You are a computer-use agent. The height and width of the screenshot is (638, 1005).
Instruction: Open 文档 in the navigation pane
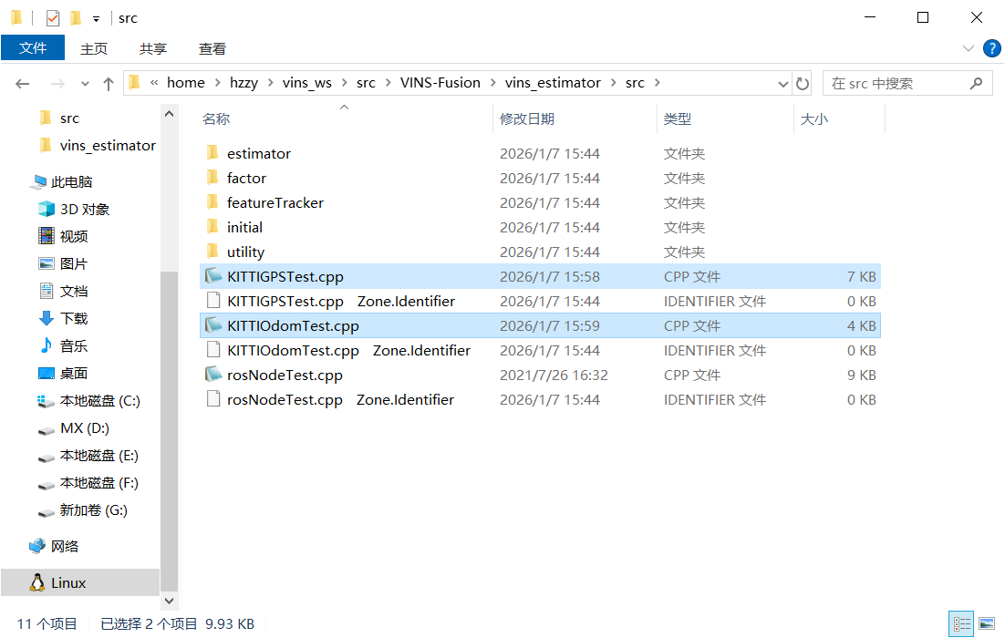(x=74, y=292)
